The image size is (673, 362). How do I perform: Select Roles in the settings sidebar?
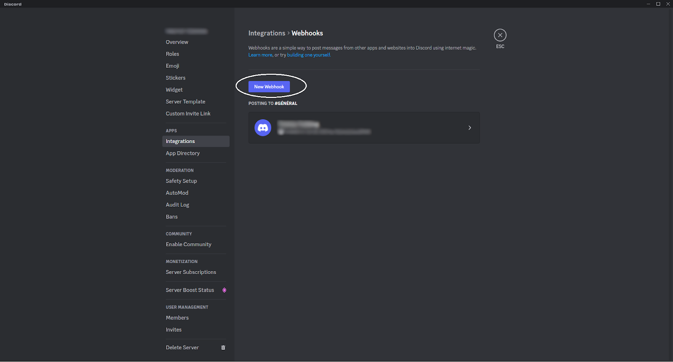[172, 54]
